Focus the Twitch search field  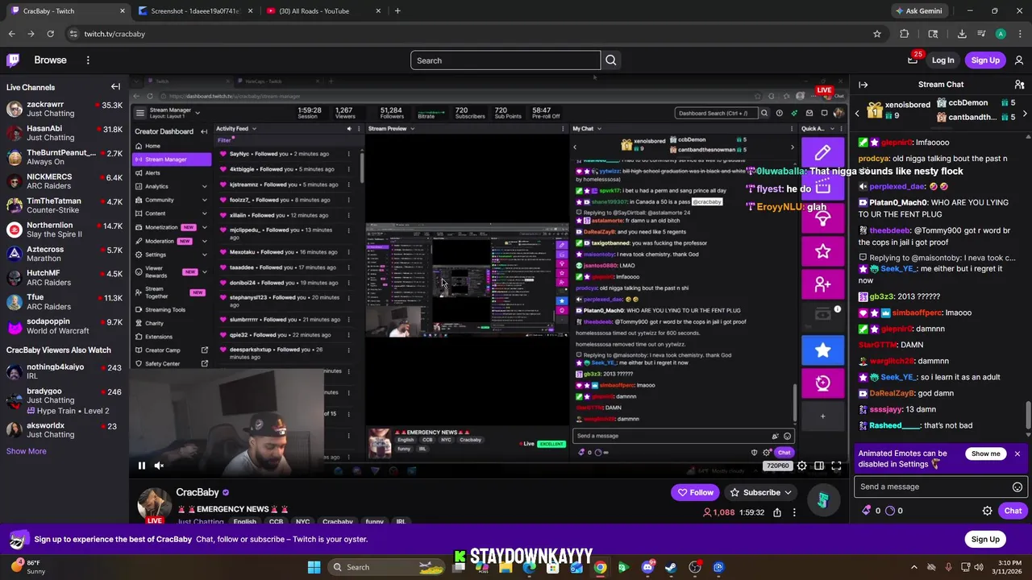(506, 60)
